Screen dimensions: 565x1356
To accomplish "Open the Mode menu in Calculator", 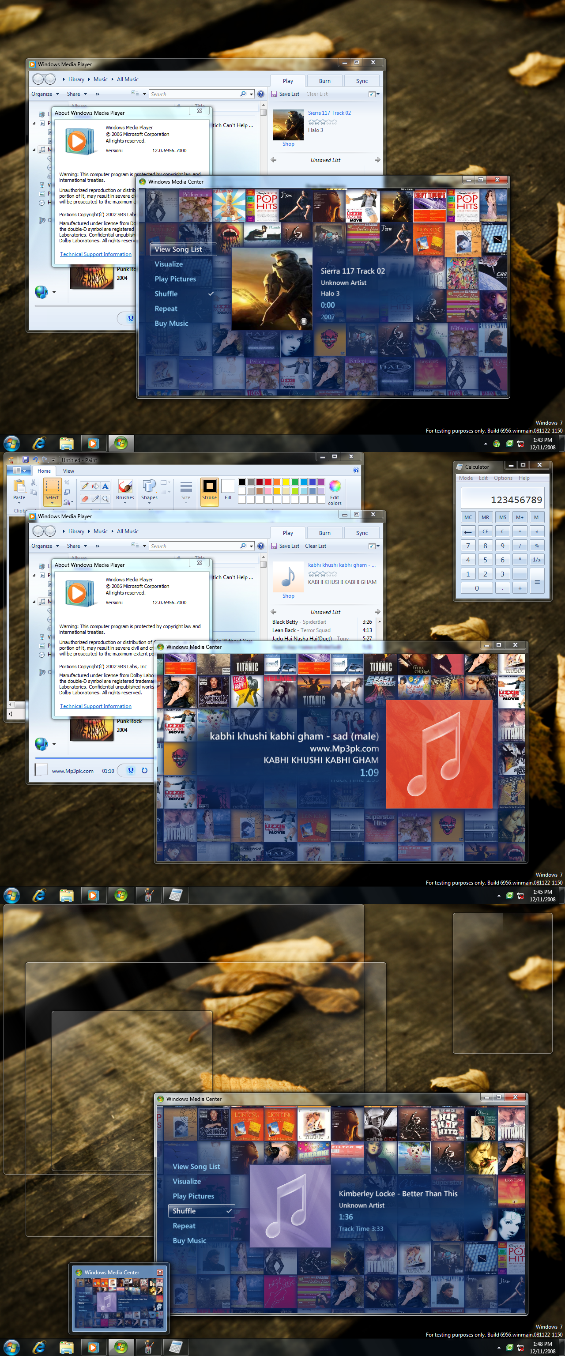I will click(x=466, y=478).
